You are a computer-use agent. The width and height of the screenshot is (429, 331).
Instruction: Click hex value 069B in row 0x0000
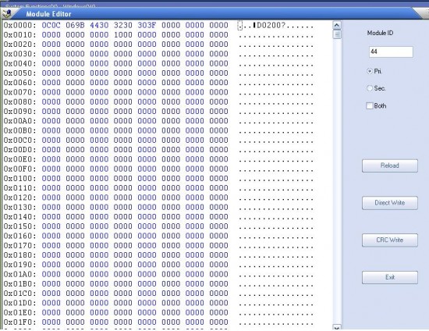[75, 25]
